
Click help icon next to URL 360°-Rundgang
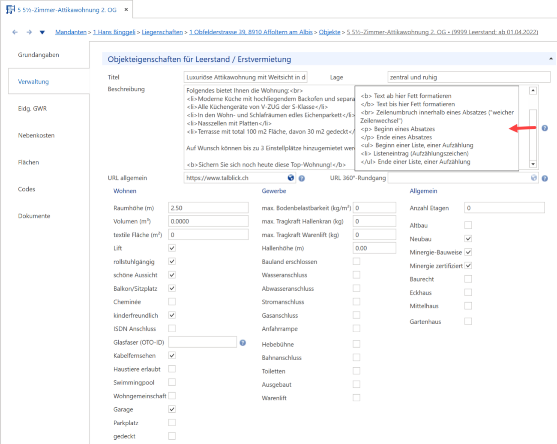[545, 179]
